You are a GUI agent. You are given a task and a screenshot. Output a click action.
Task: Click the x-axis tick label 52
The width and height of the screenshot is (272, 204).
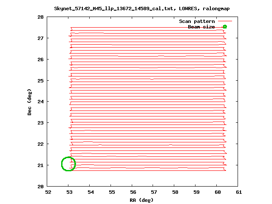48,192
